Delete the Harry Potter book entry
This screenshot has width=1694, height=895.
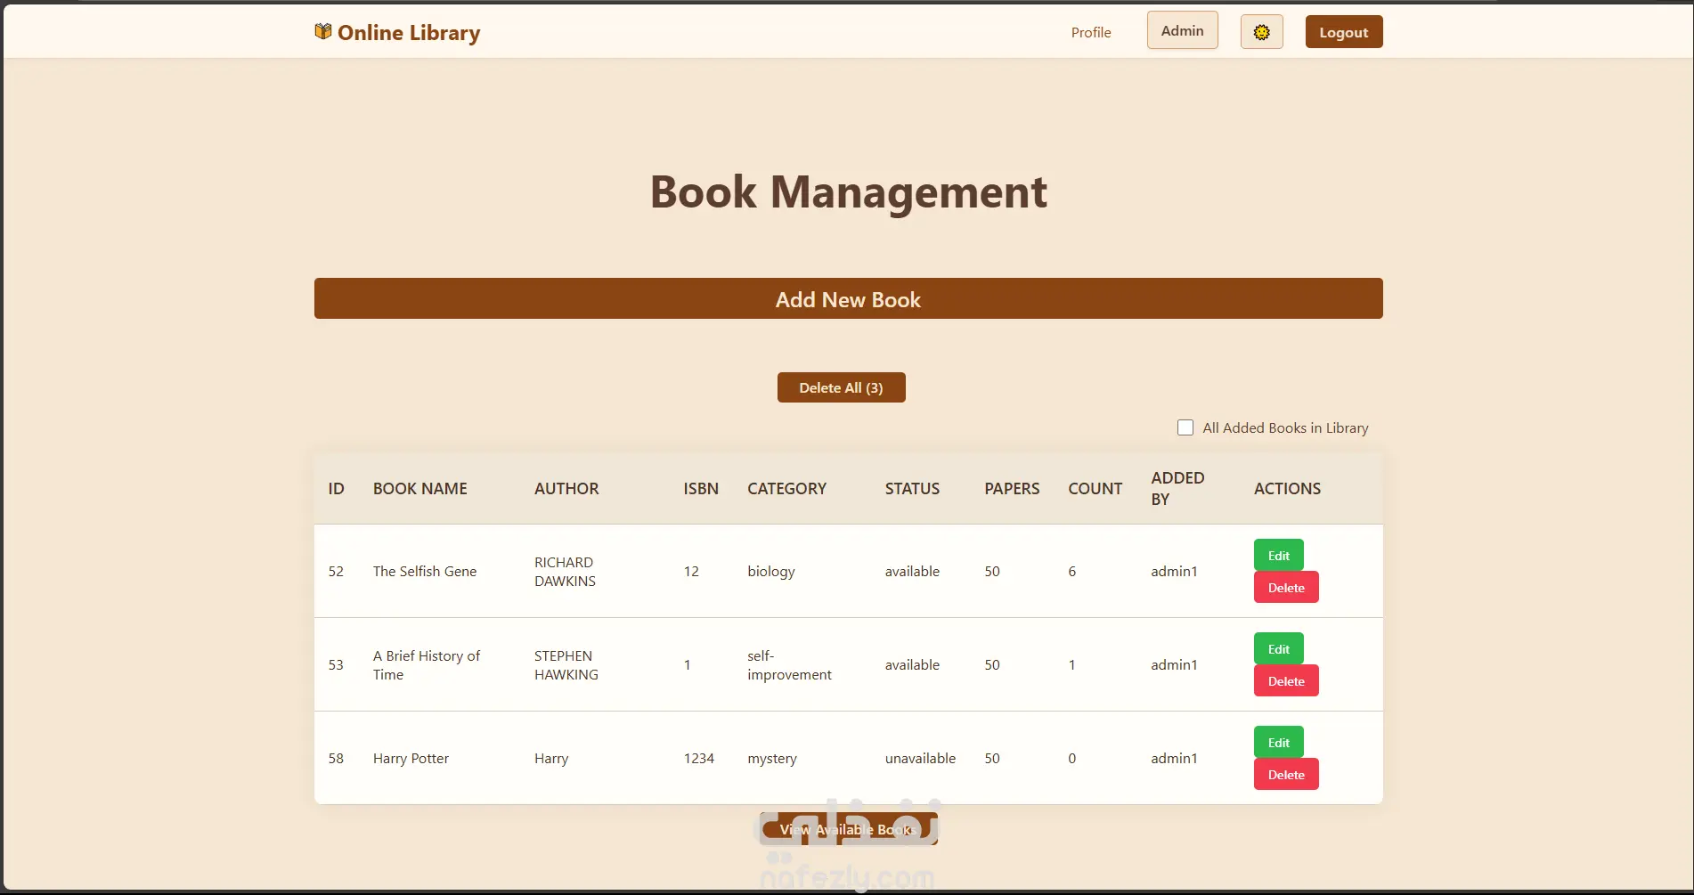(x=1286, y=774)
